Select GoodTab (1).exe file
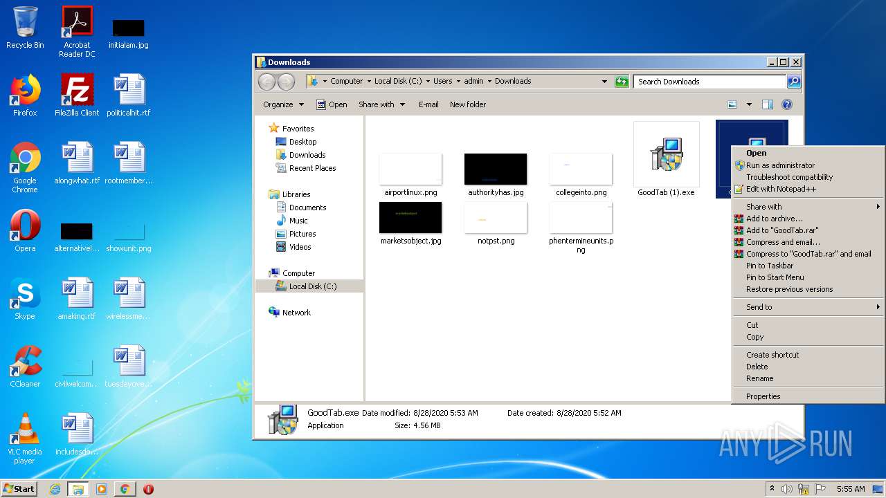This screenshot has height=498, width=886. pos(666,159)
